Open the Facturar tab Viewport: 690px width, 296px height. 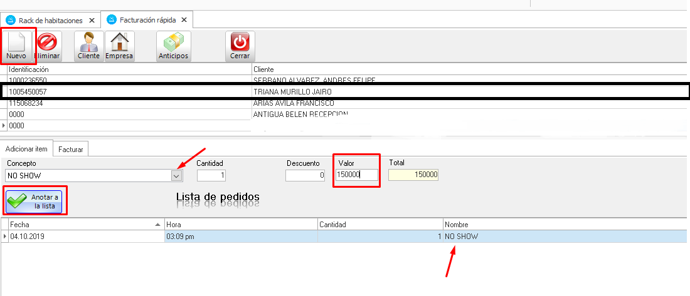click(x=72, y=149)
